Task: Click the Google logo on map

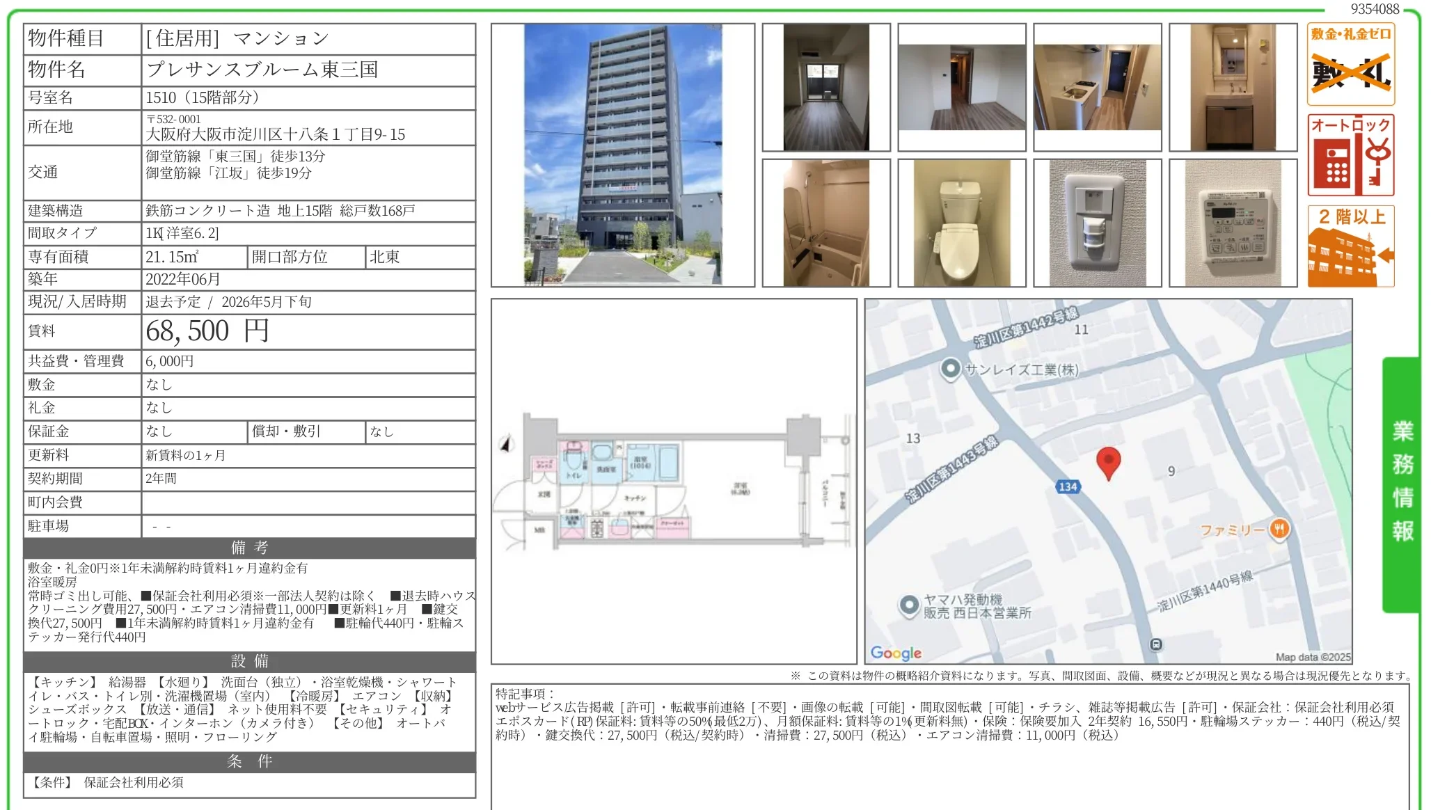Action: [896, 653]
